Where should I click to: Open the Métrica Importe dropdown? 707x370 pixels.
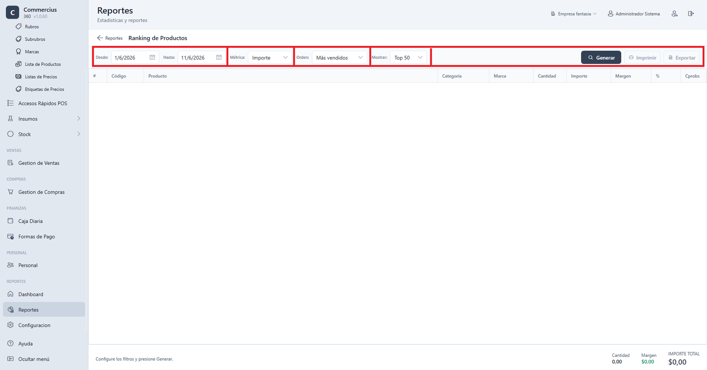tap(270, 57)
